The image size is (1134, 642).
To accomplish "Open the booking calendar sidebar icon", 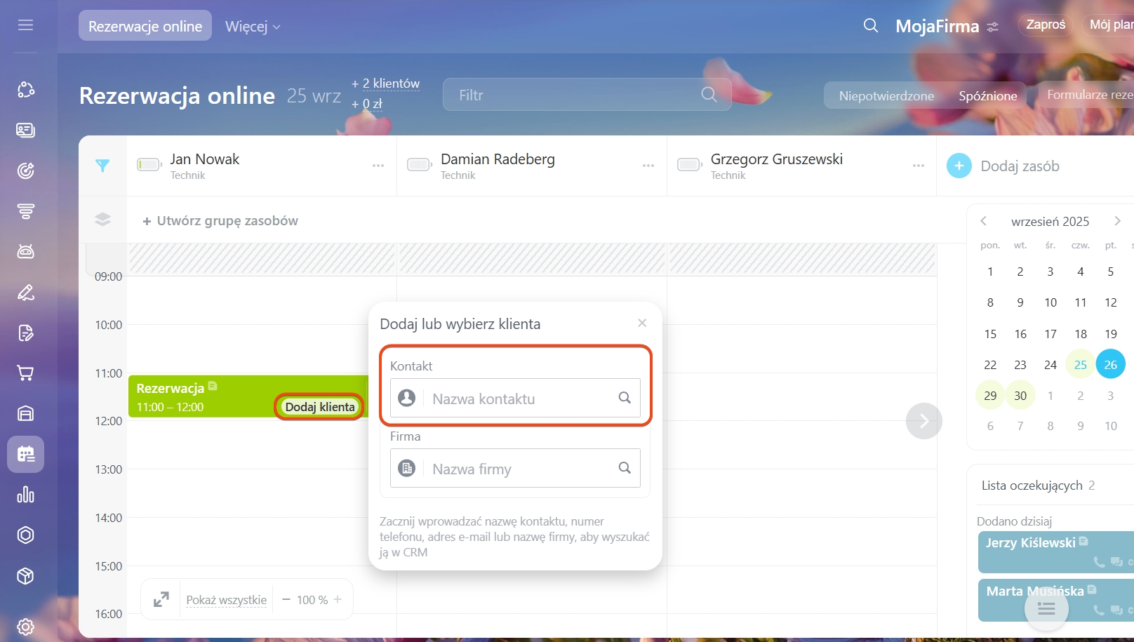I will point(26,454).
